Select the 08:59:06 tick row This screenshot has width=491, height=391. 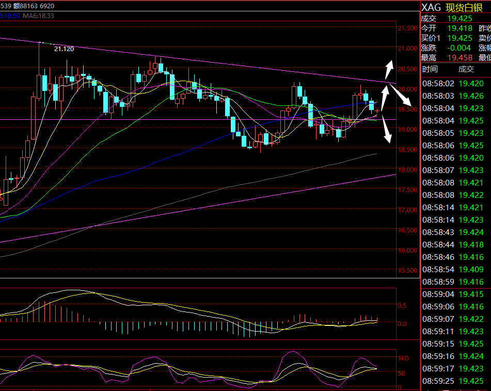point(453,307)
